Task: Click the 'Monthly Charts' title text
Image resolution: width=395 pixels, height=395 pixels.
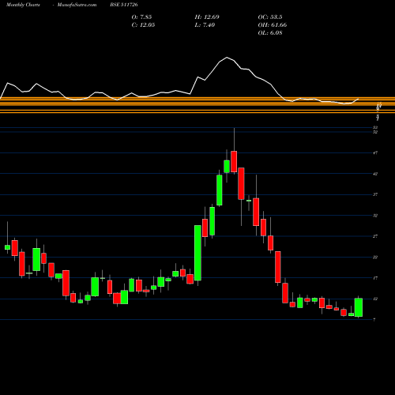Action: pos(23,5)
